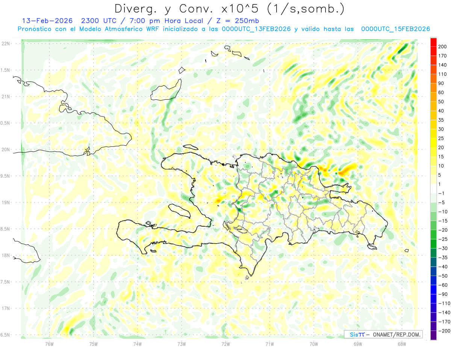Select the "Z = 250mb" level label
This screenshot has height=349, width=451.
click(x=238, y=21)
